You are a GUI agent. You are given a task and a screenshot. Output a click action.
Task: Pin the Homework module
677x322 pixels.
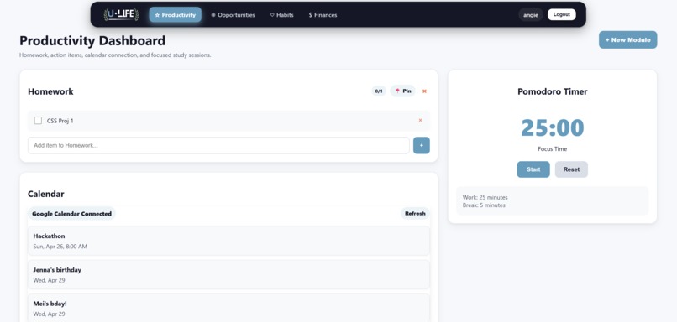pyautogui.click(x=403, y=91)
